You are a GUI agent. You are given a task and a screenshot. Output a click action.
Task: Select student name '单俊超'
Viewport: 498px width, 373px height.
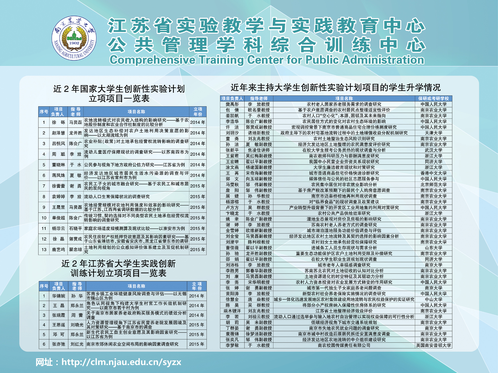tap(58, 218)
